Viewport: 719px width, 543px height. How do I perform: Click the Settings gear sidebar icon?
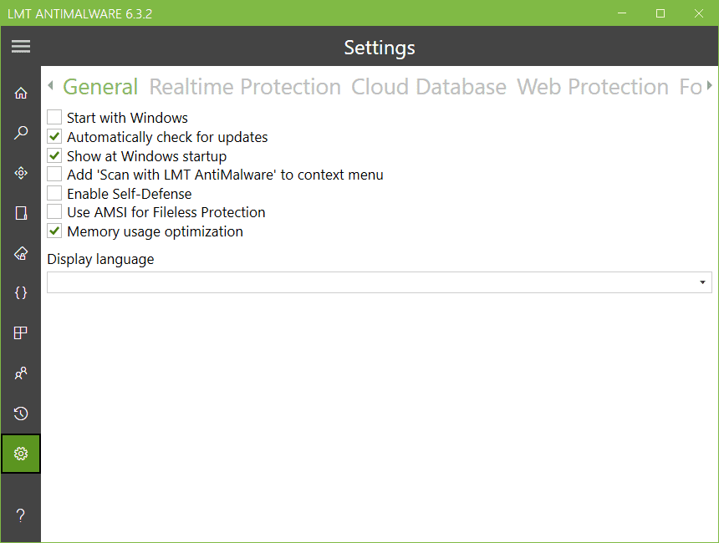pos(21,454)
